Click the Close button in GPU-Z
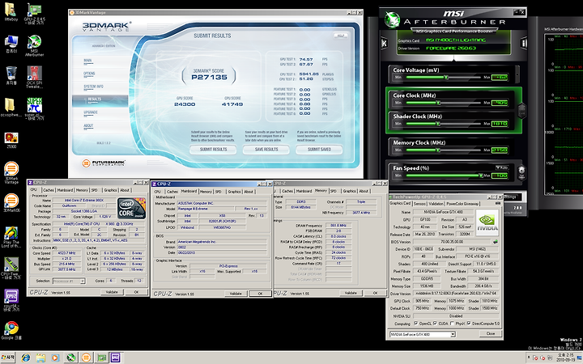This screenshot has height=364, width=583. coord(491,333)
